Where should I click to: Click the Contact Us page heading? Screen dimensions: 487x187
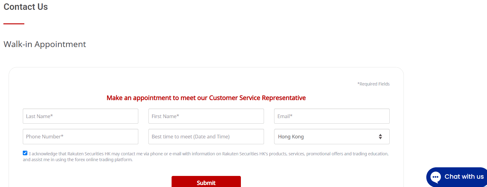point(26,7)
